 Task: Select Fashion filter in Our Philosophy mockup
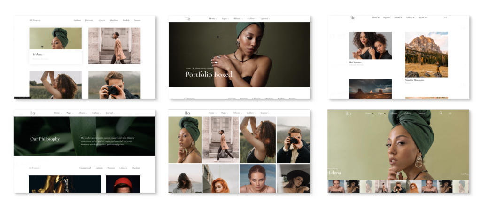[x=99, y=168]
